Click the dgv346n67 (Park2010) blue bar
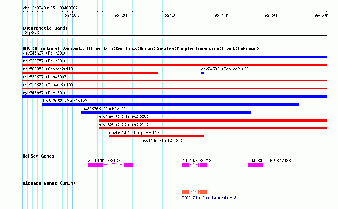The width and height of the screenshot is (338, 209). coord(175,97)
